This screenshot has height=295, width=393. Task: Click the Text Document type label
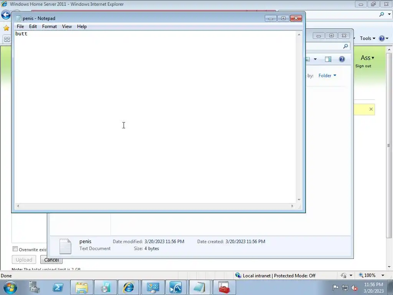[x=95, y=249]
